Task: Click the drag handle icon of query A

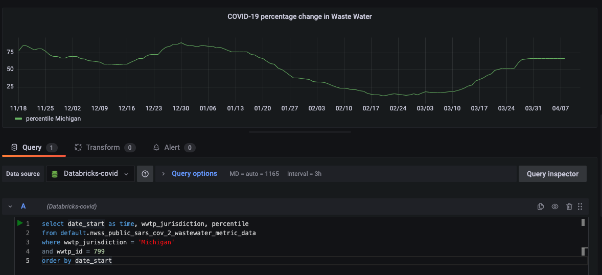Action: [580, 207]
